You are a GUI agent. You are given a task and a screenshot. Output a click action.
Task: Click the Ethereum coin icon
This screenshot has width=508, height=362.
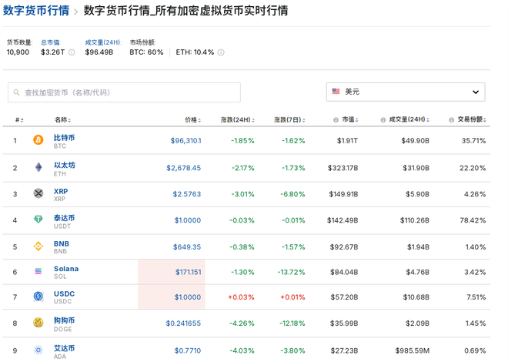[38, 168]
